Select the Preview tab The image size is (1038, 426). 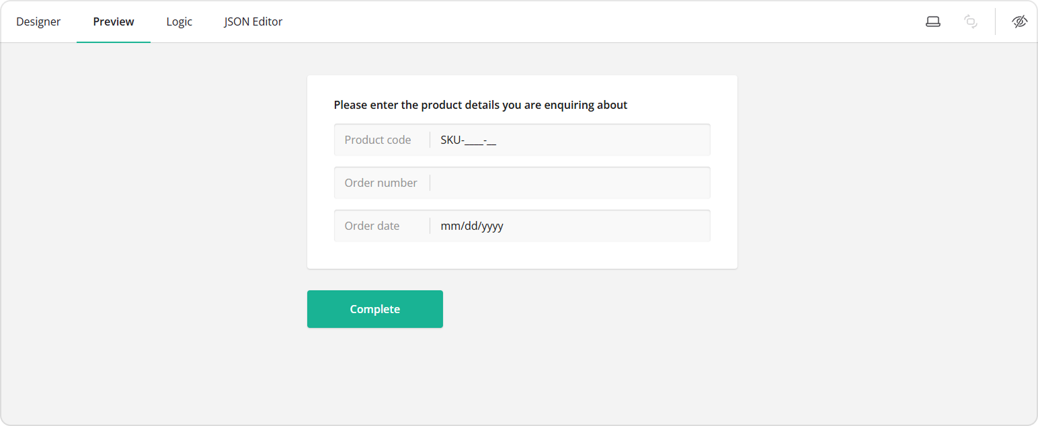113,21
